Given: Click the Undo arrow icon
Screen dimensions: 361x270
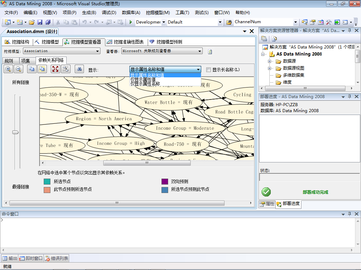Looking at the screenshot, I should tap(85, 22).
